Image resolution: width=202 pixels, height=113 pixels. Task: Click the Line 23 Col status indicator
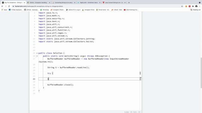[x=132, y=112]
